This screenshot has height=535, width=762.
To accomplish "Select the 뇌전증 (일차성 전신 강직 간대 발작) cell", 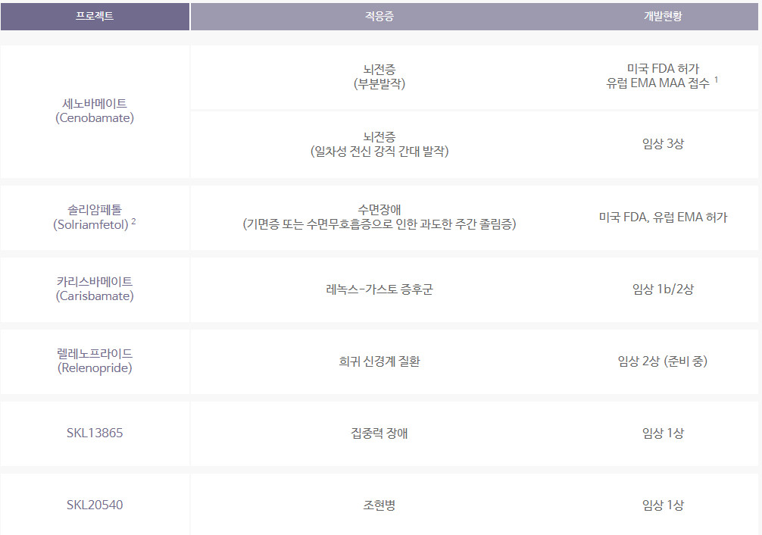I will [379, 145].
